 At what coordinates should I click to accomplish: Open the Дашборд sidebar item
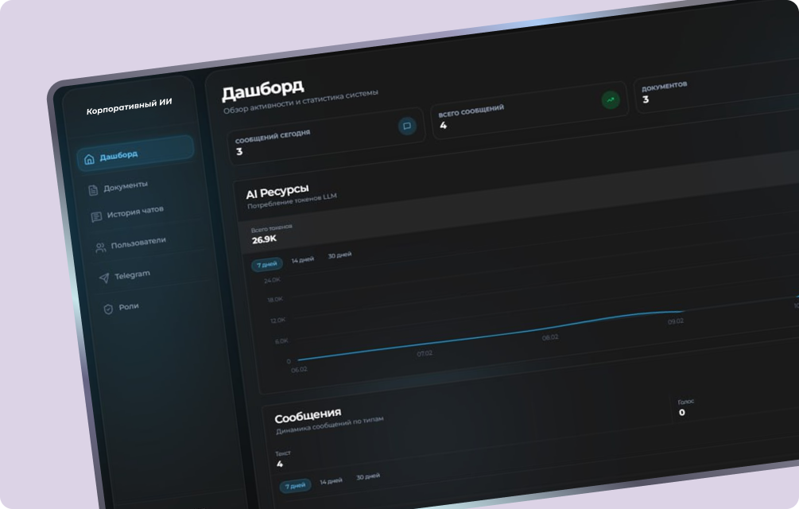(x=135, y=153)
